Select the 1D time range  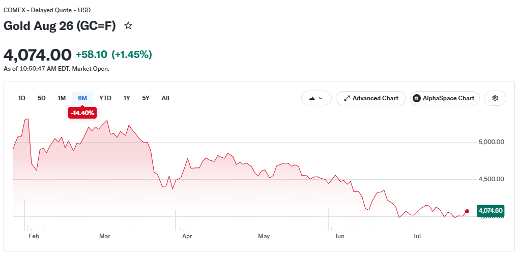pos(22,98)
